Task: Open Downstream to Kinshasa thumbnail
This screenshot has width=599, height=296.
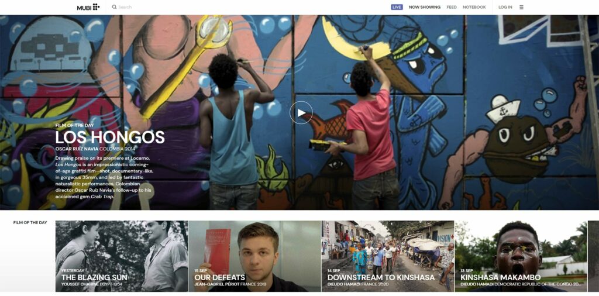Action: [x=388, y=256]
